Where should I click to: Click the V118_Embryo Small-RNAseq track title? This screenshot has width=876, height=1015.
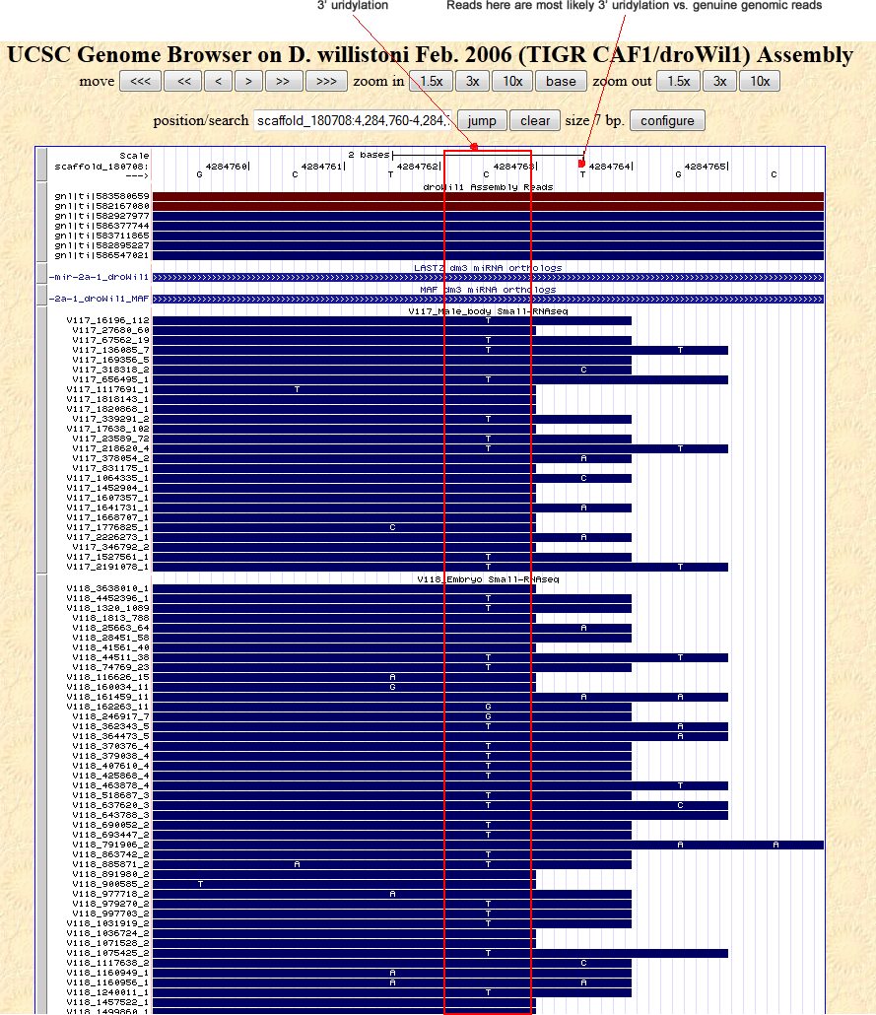coord(488,579)
